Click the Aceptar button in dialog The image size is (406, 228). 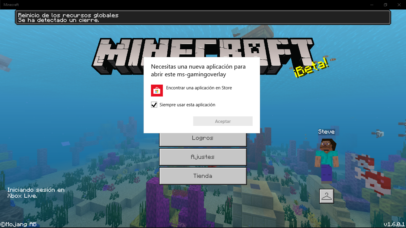(223, 121)
